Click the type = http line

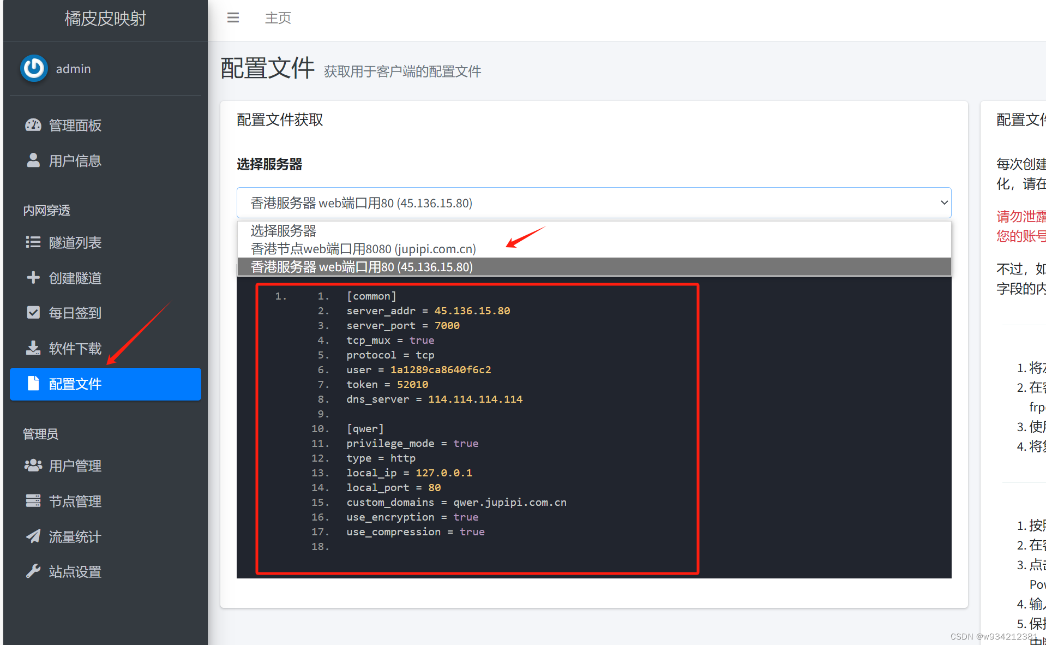pos(381,458)
